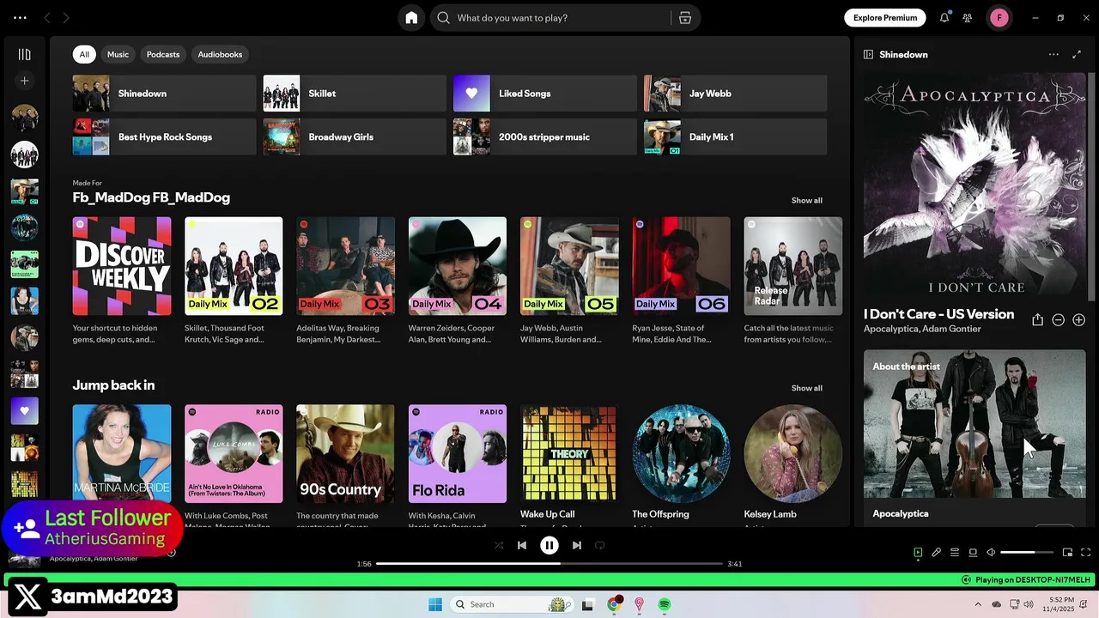1099x618 pixels.
Task: Create a playlist with plus icon
Action: (24, 81)
